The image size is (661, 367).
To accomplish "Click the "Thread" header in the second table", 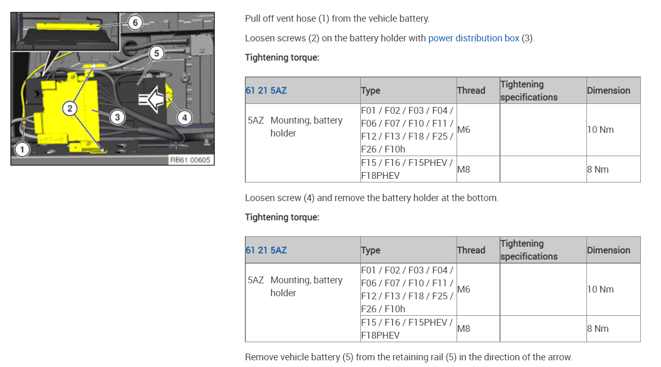I will (471, 250).
